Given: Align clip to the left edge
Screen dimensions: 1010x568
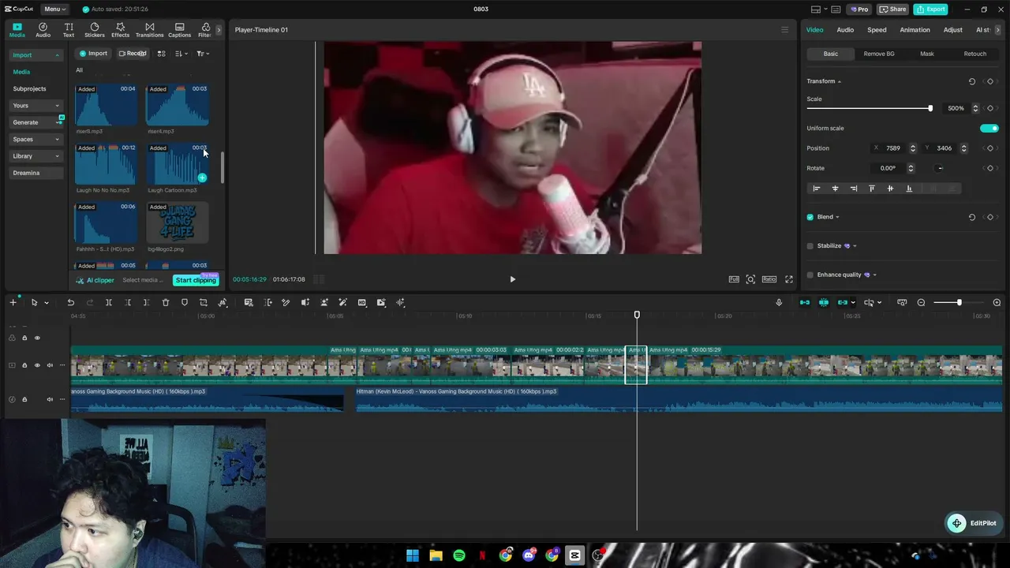Looking at the screenshot, I should point(817,189).
